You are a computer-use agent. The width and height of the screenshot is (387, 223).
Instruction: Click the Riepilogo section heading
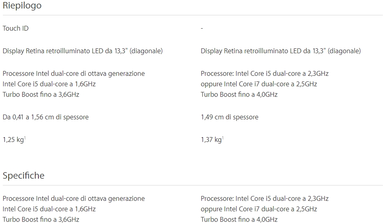coord(22,6)
